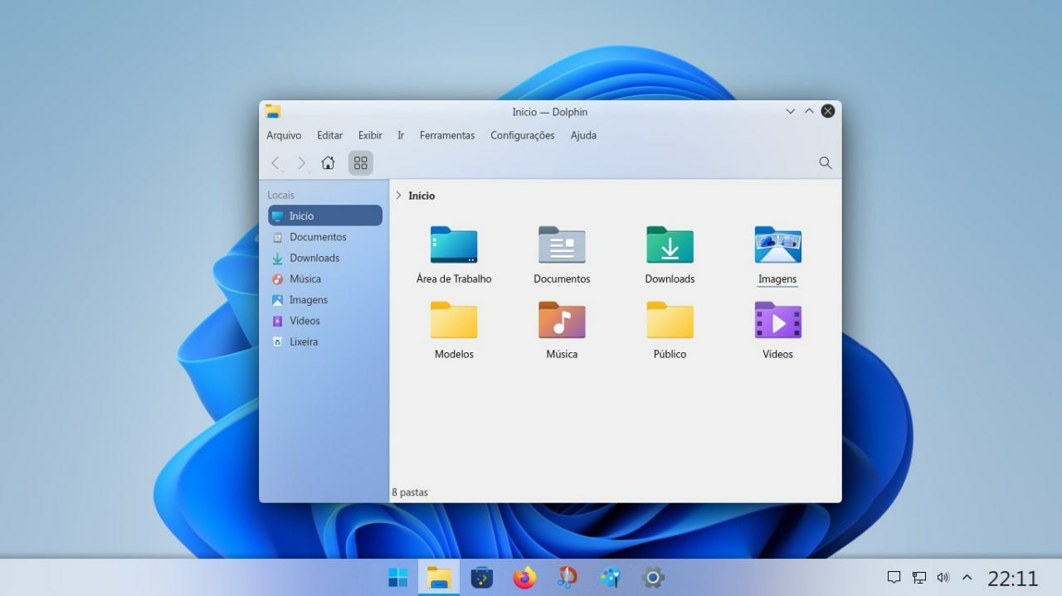Image resolution: width=1062 pixels, height=596 pixels.
Task: Select Imagens in the Locais sidebar
Action: point(325,300)
